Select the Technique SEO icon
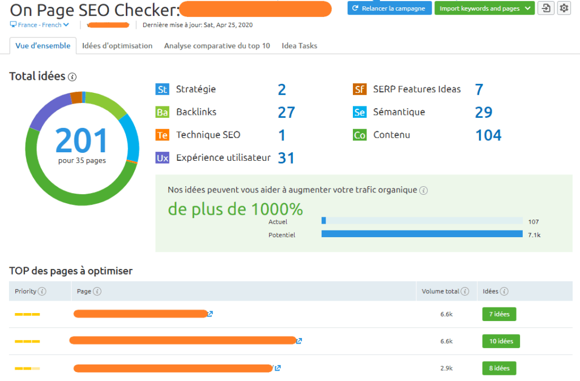 (161, 135)
